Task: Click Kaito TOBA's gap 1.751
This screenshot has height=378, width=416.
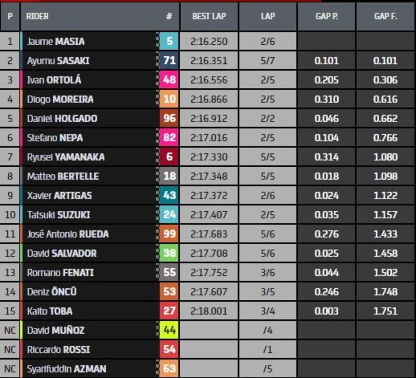Action: (385, 311)
